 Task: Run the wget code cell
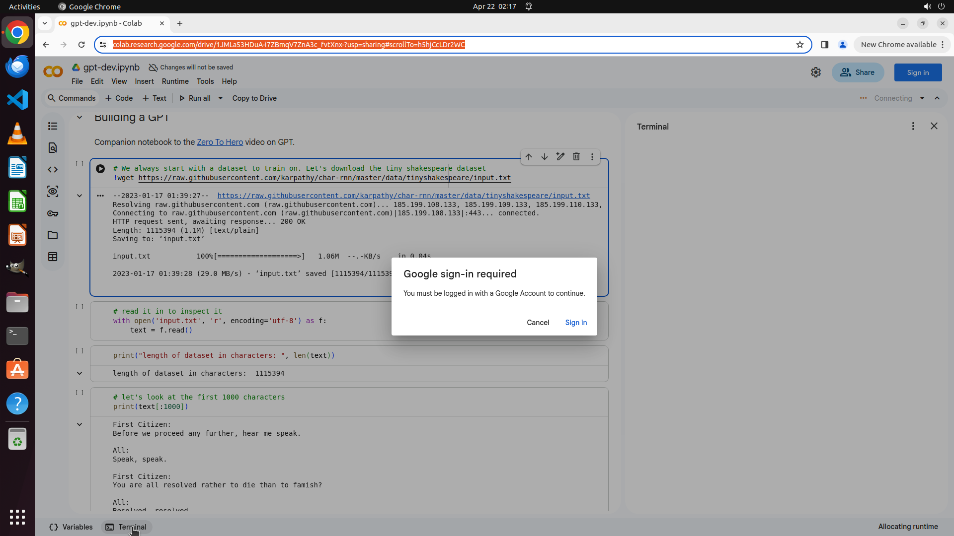coord(100,169)
